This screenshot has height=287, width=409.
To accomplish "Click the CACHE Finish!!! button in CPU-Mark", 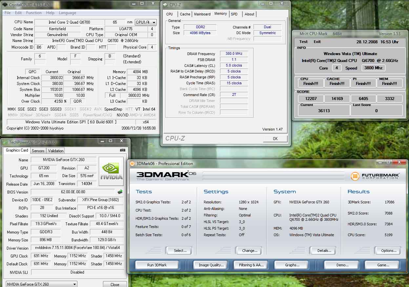I will point(337,83).
